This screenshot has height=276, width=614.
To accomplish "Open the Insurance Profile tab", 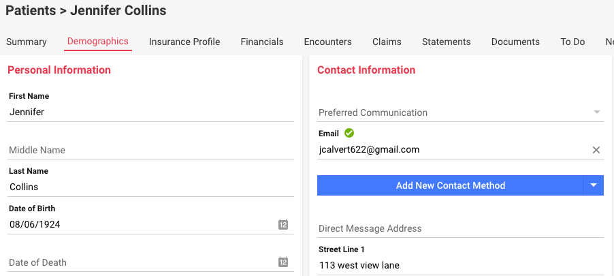I will (184, 42).
